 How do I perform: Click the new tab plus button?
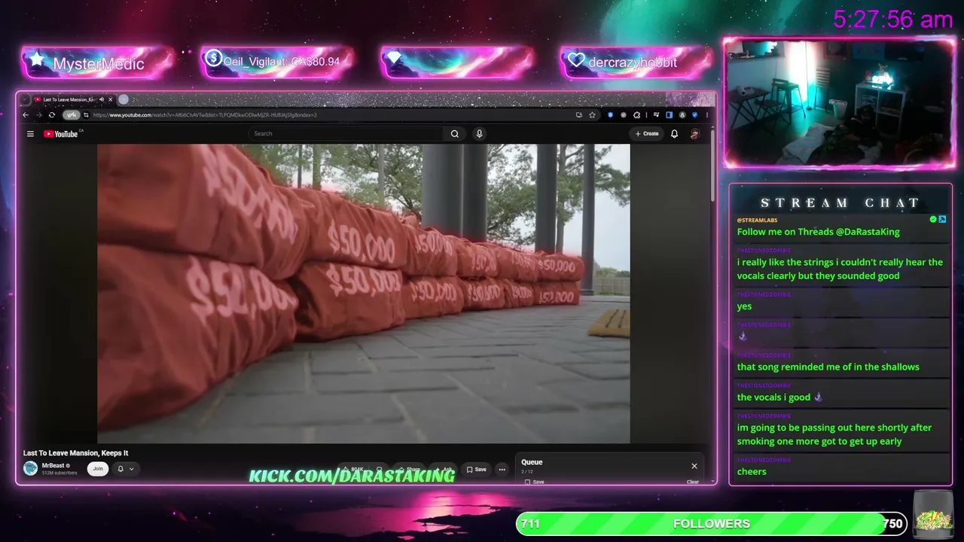(124, 99)
